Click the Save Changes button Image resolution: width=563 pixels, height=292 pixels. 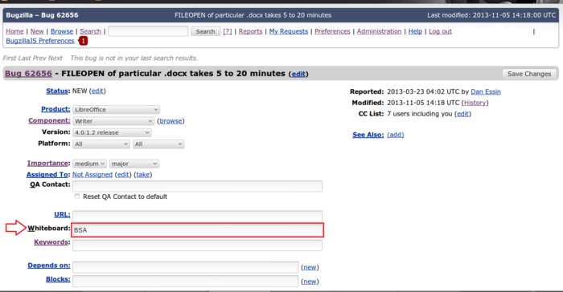pos(529,74)
